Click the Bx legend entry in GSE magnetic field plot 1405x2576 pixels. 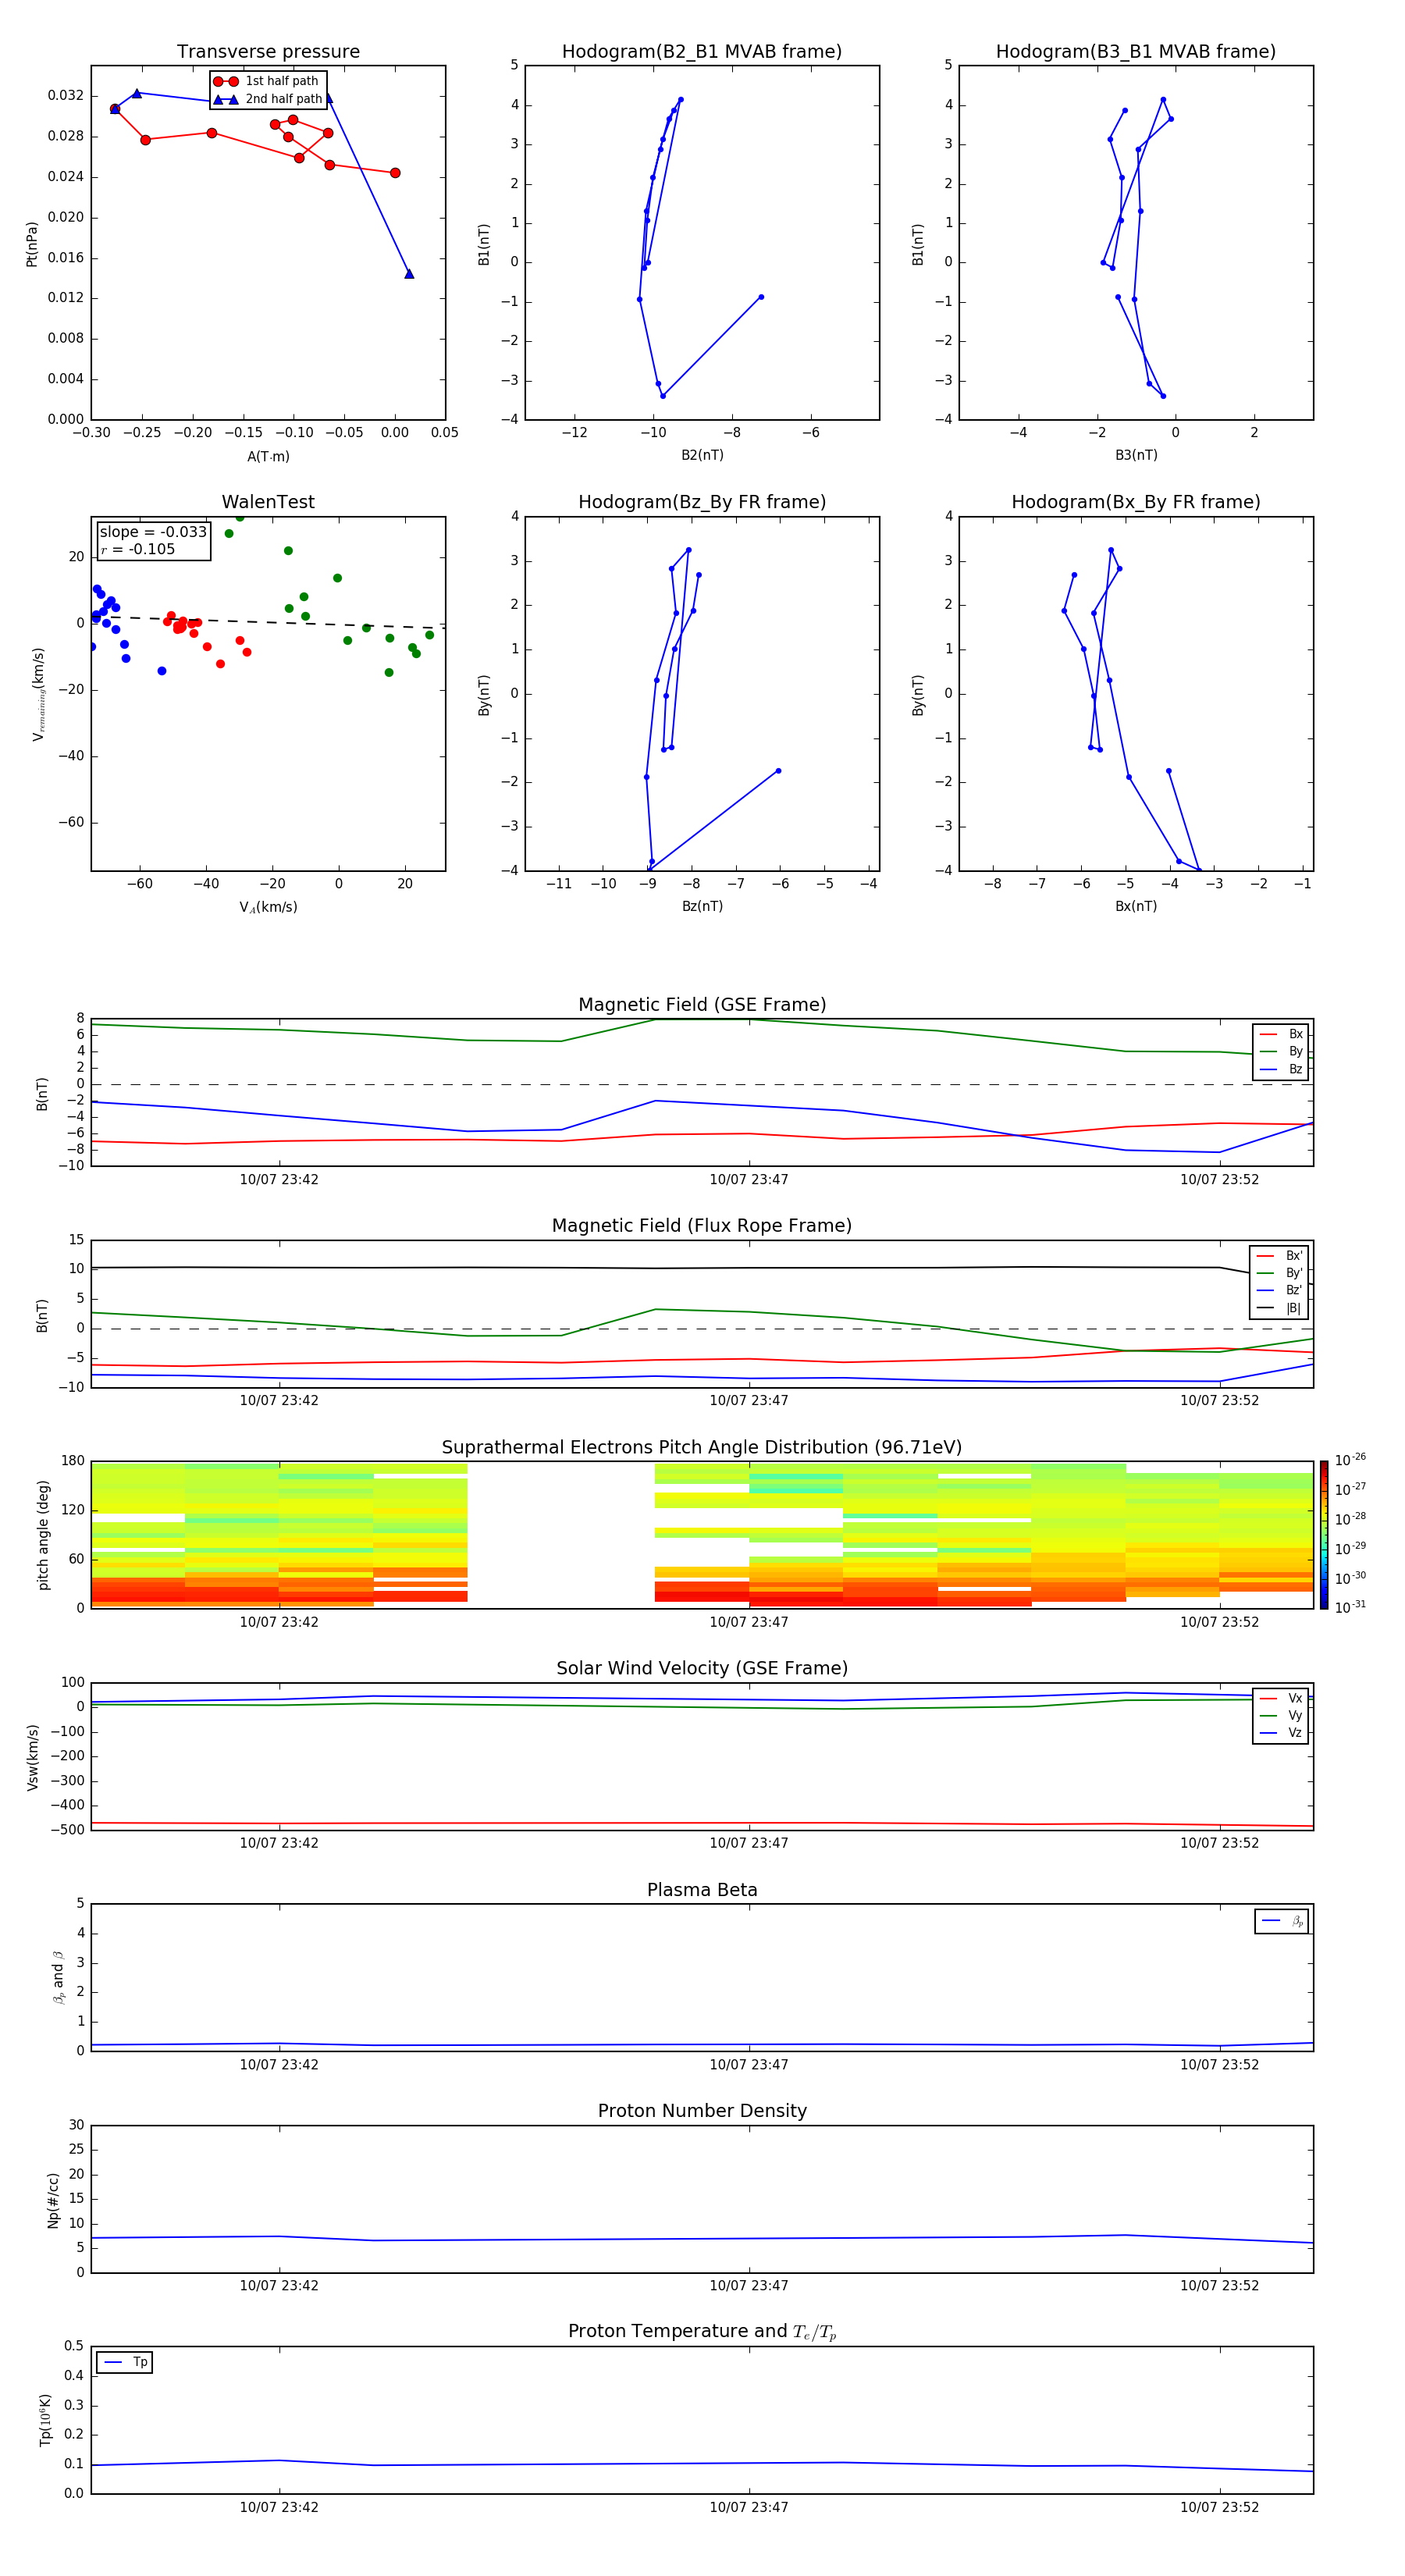1281,1034
